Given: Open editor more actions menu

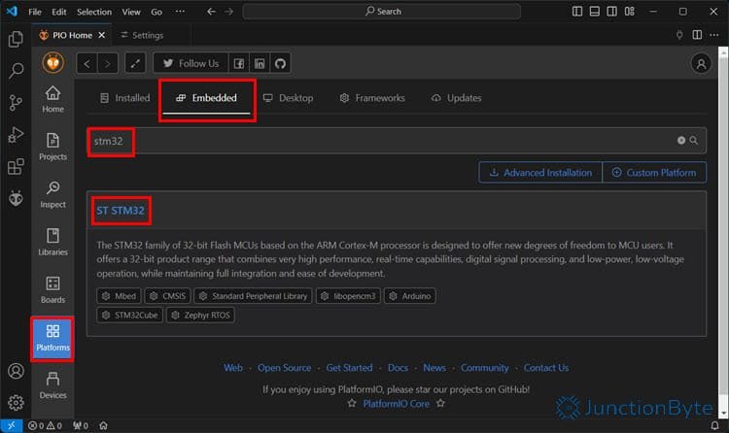Looking at the screenshot, I should click(714, 35).
